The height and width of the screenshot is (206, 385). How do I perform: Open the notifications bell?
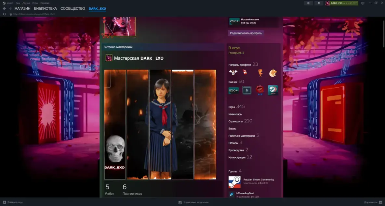pos(319,3)
